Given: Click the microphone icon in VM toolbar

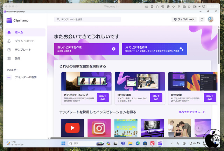Looking at the screenshot, I should click(x=179, y=7).
